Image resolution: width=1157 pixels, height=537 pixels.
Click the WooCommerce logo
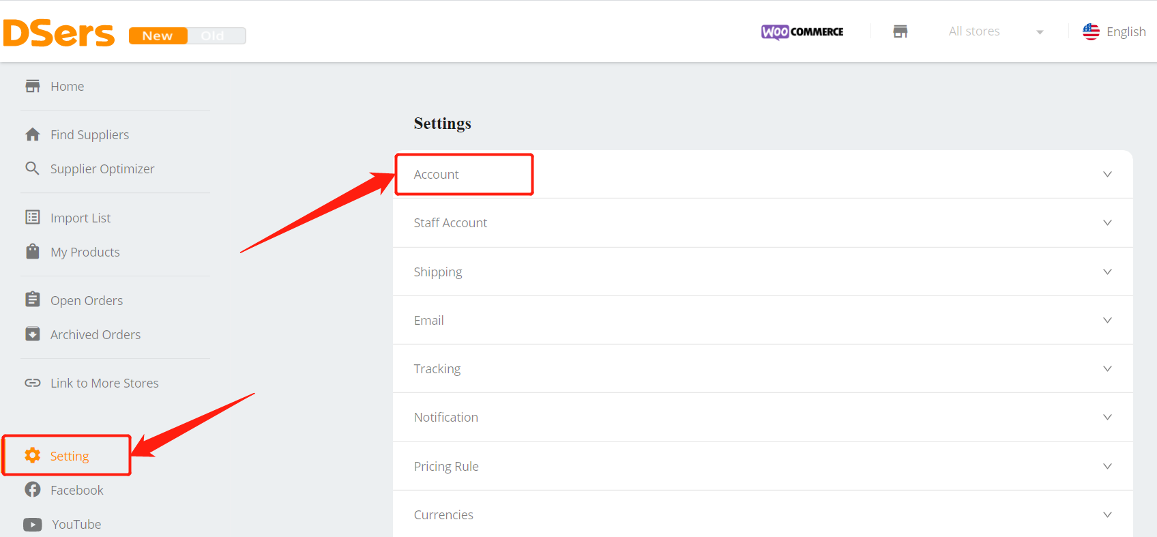[802, 31]
